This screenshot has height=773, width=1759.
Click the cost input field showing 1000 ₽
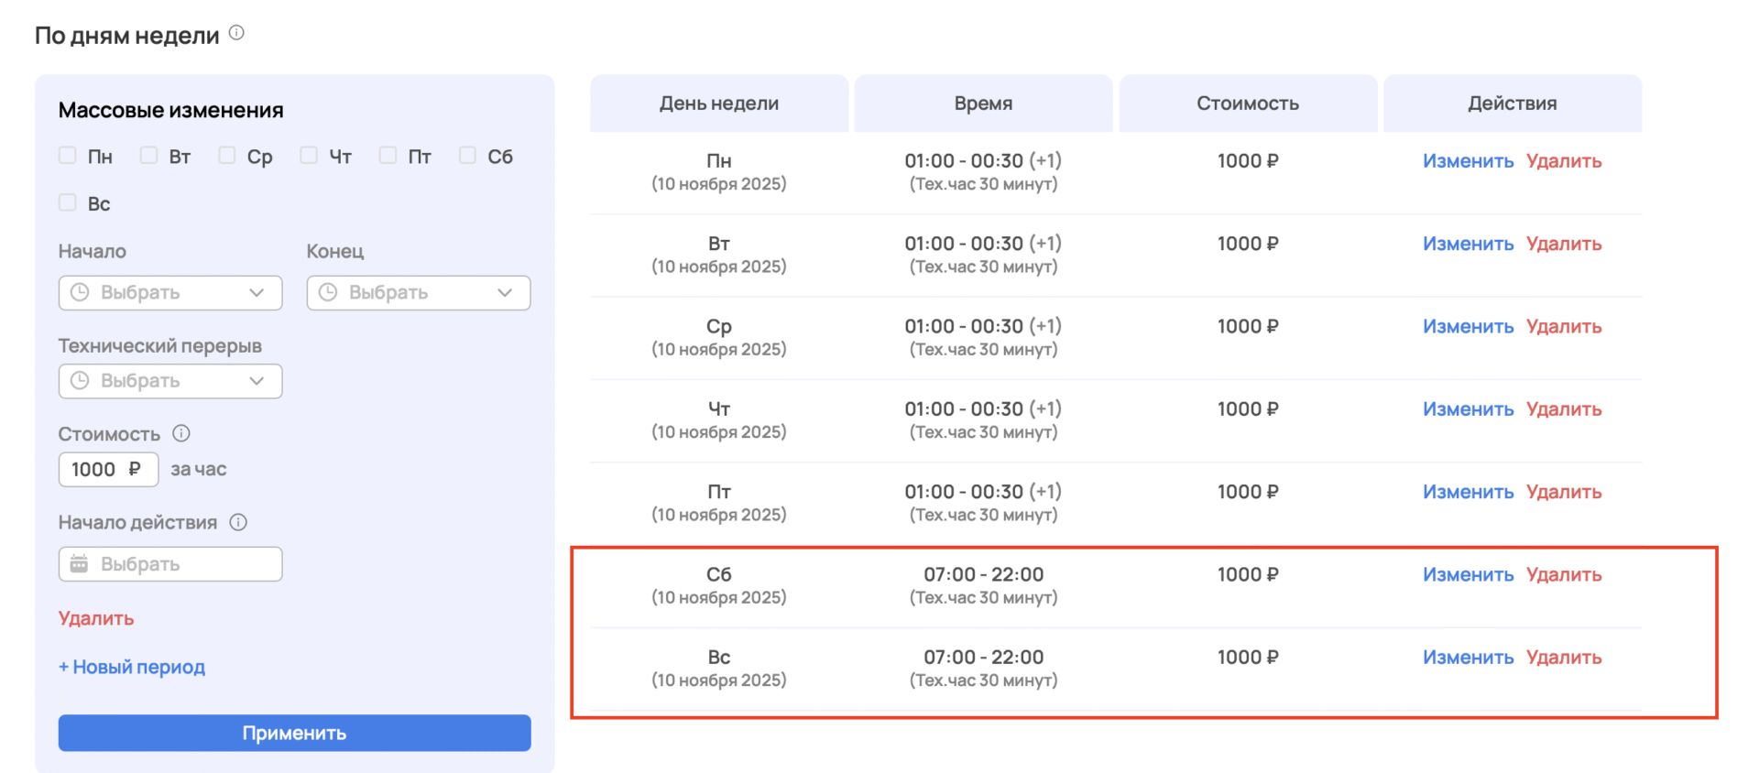(x=107, y=470)
